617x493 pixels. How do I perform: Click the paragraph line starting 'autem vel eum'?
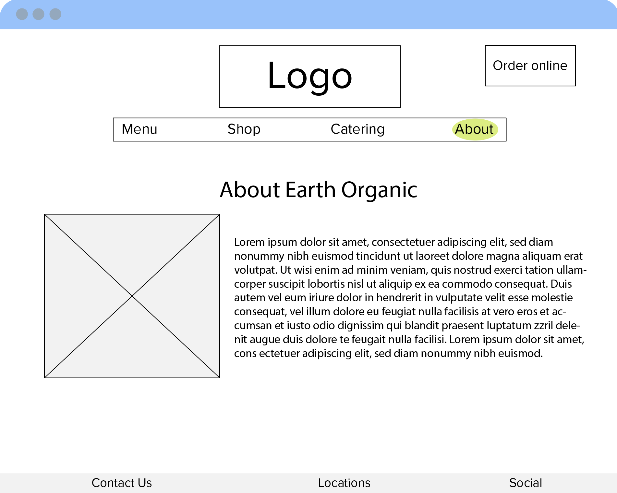point(403,297)
